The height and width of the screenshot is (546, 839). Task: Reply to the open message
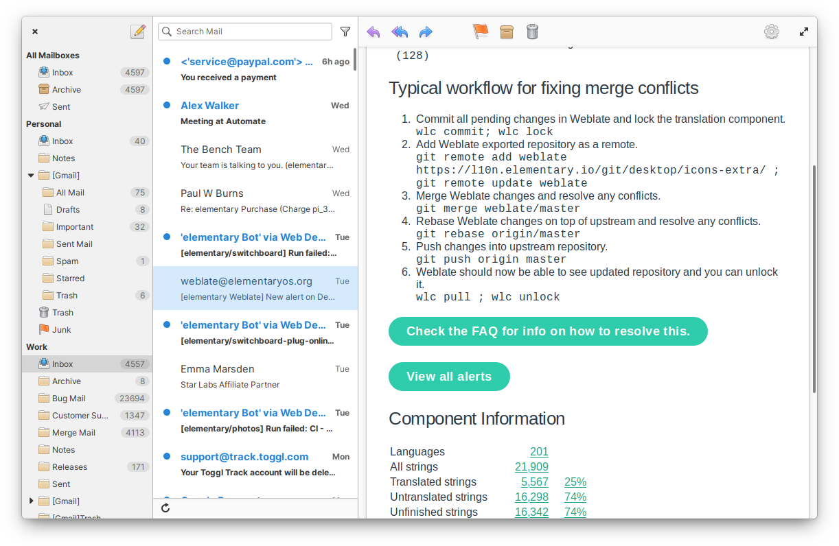pyautogui.click(x=373, y=32)
